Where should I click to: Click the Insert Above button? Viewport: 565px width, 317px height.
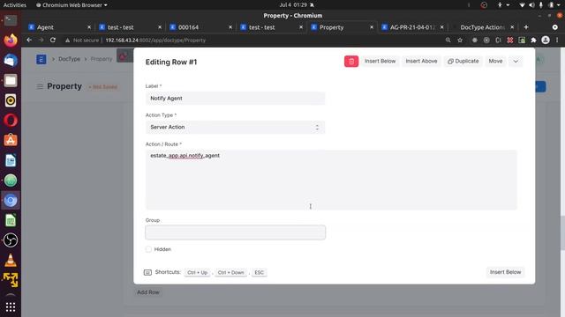(421, 61)
